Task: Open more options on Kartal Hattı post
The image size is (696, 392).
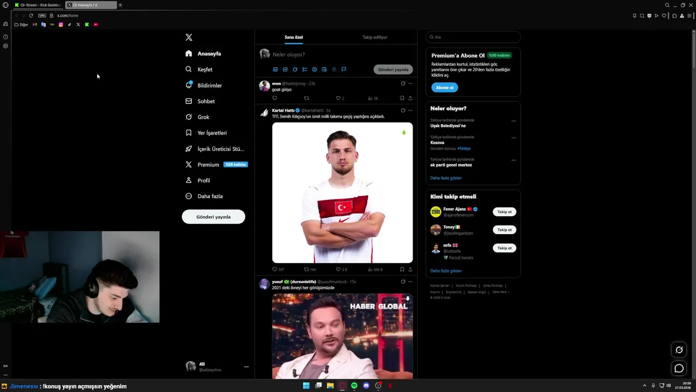Action: pyautogui.click(x=410, y=110)
